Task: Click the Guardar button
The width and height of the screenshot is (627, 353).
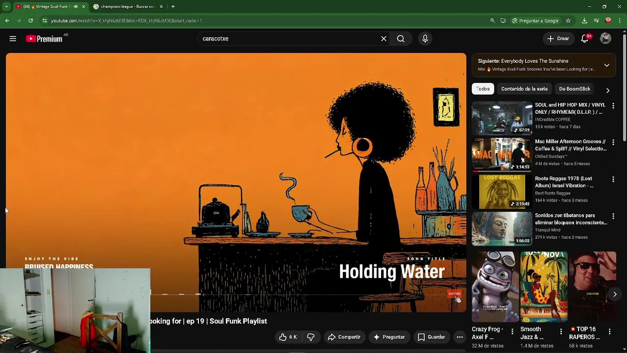Action: pyautogui.click(x=431, y=337)
